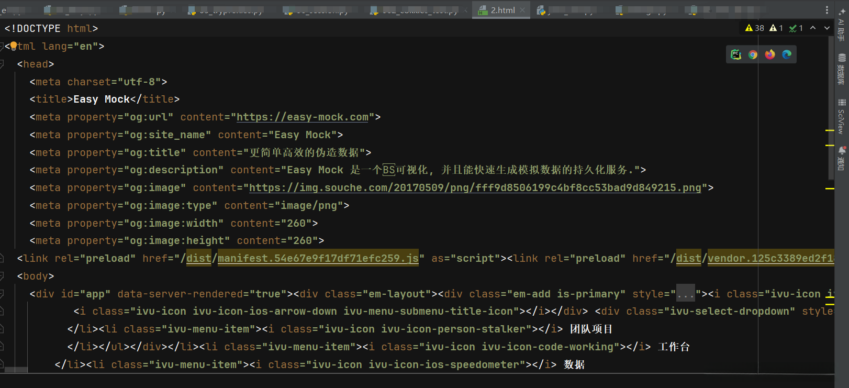Follow the manifest.54e67e9f17df71efc259.js reference

[x=318, y=258]
